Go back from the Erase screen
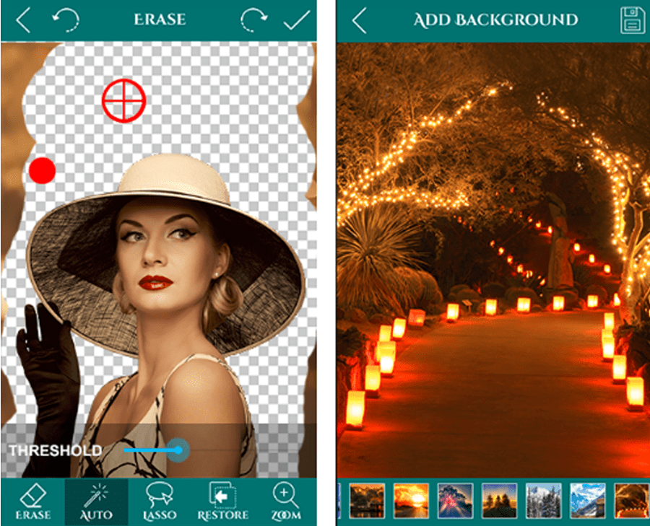650x526 pixels. click(24, 20)
